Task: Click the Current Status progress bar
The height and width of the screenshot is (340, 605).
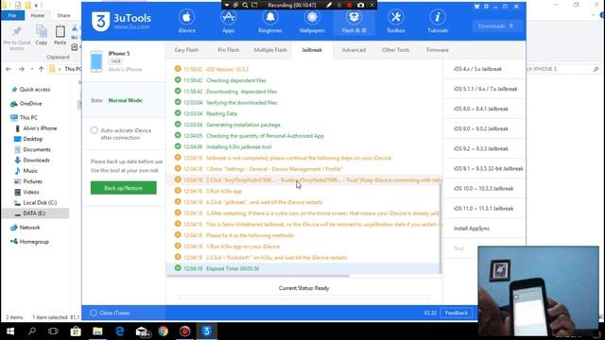Action: (304, 297)
